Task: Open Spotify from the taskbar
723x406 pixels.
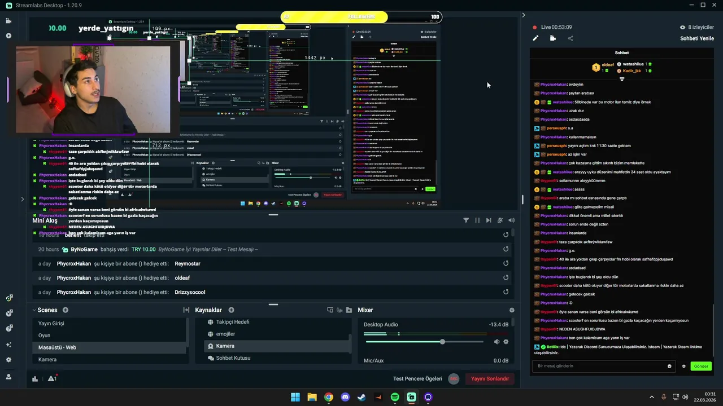Action: (395, 397)
